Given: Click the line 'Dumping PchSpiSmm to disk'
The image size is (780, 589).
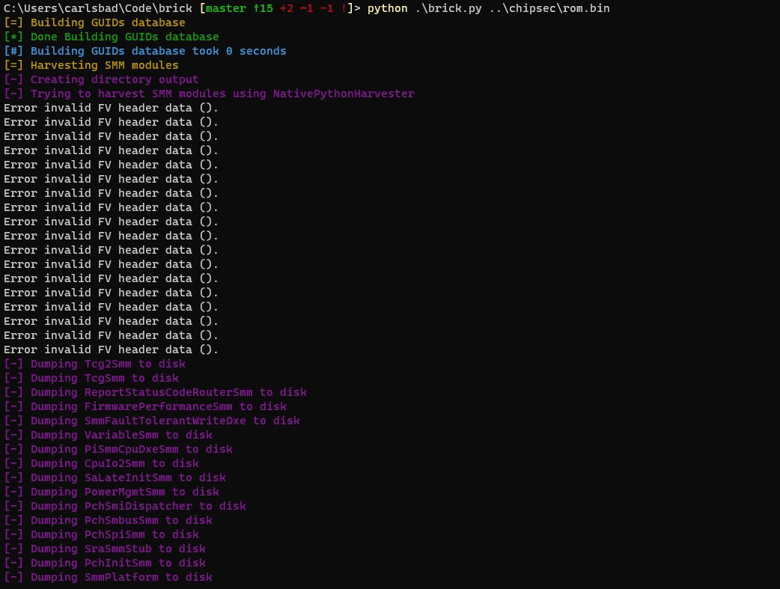Looking at the screenshot, I should 102,534.
